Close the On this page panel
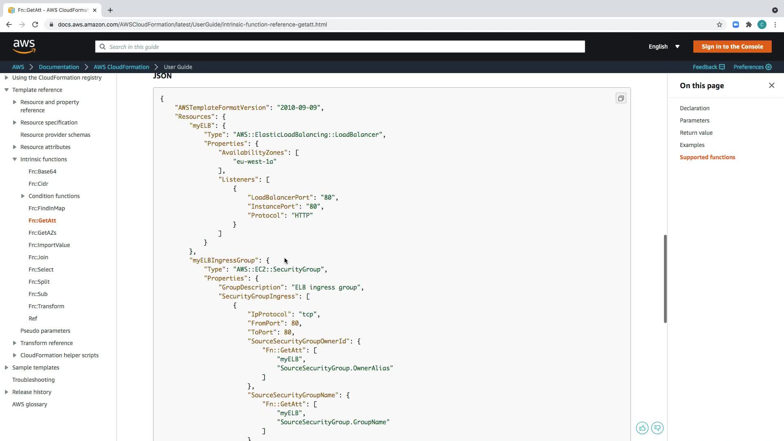Viewport: 784px width, 441px height. click(771, 85)
